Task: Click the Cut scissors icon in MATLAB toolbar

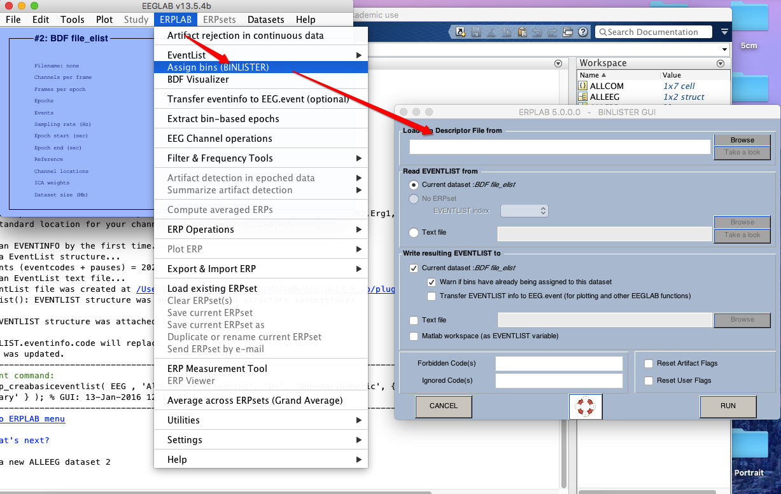Action: (491, 32)
